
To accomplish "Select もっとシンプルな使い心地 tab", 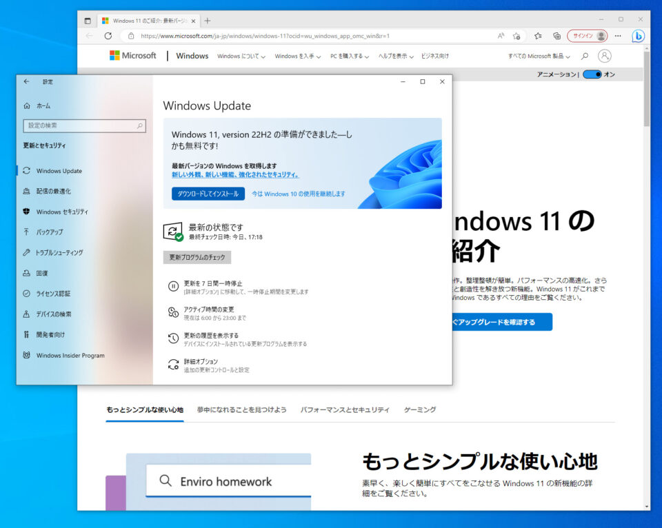I will [145, 410].
